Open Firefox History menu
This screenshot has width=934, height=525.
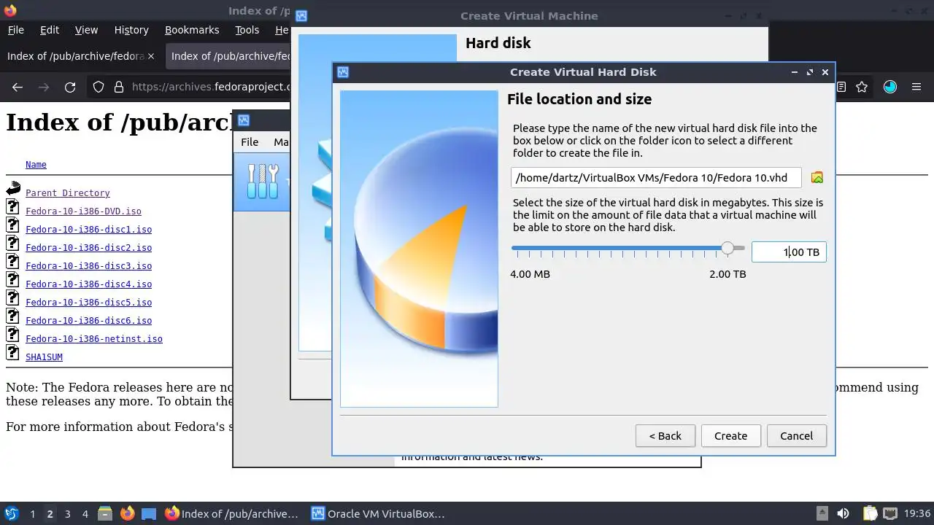pyautogui.click(x=131, y=30)
